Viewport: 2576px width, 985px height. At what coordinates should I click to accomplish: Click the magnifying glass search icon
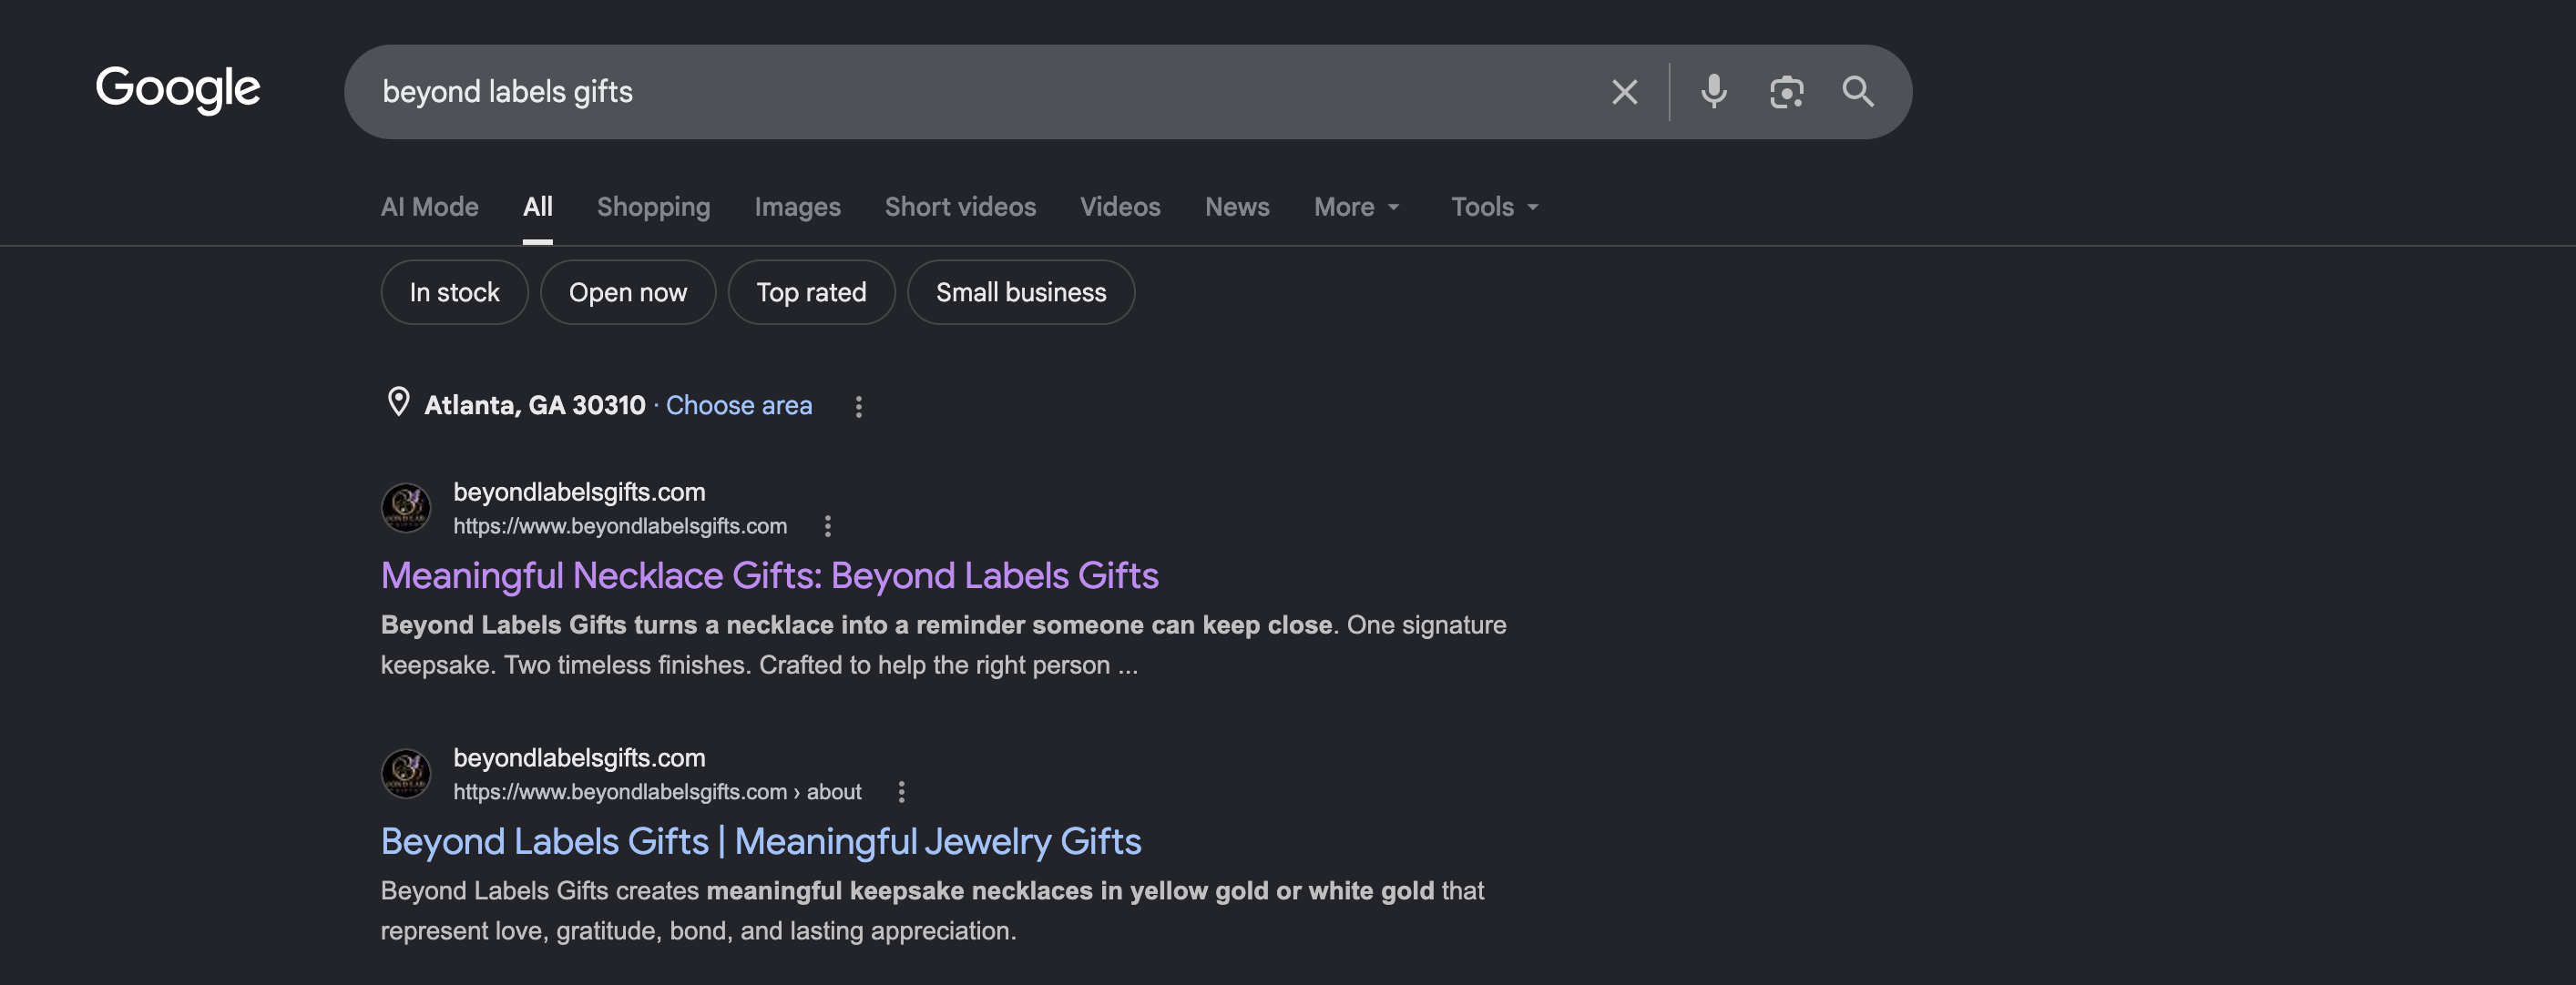point(1858,92)
